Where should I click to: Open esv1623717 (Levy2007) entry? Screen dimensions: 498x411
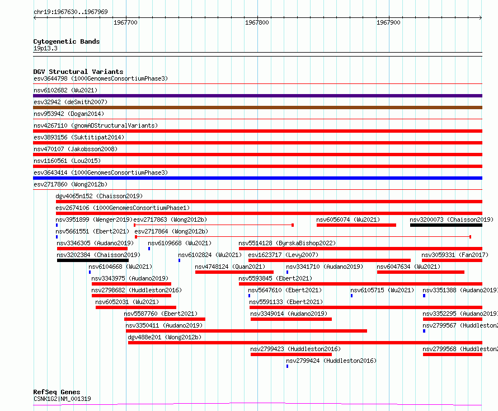pos(283,255)
